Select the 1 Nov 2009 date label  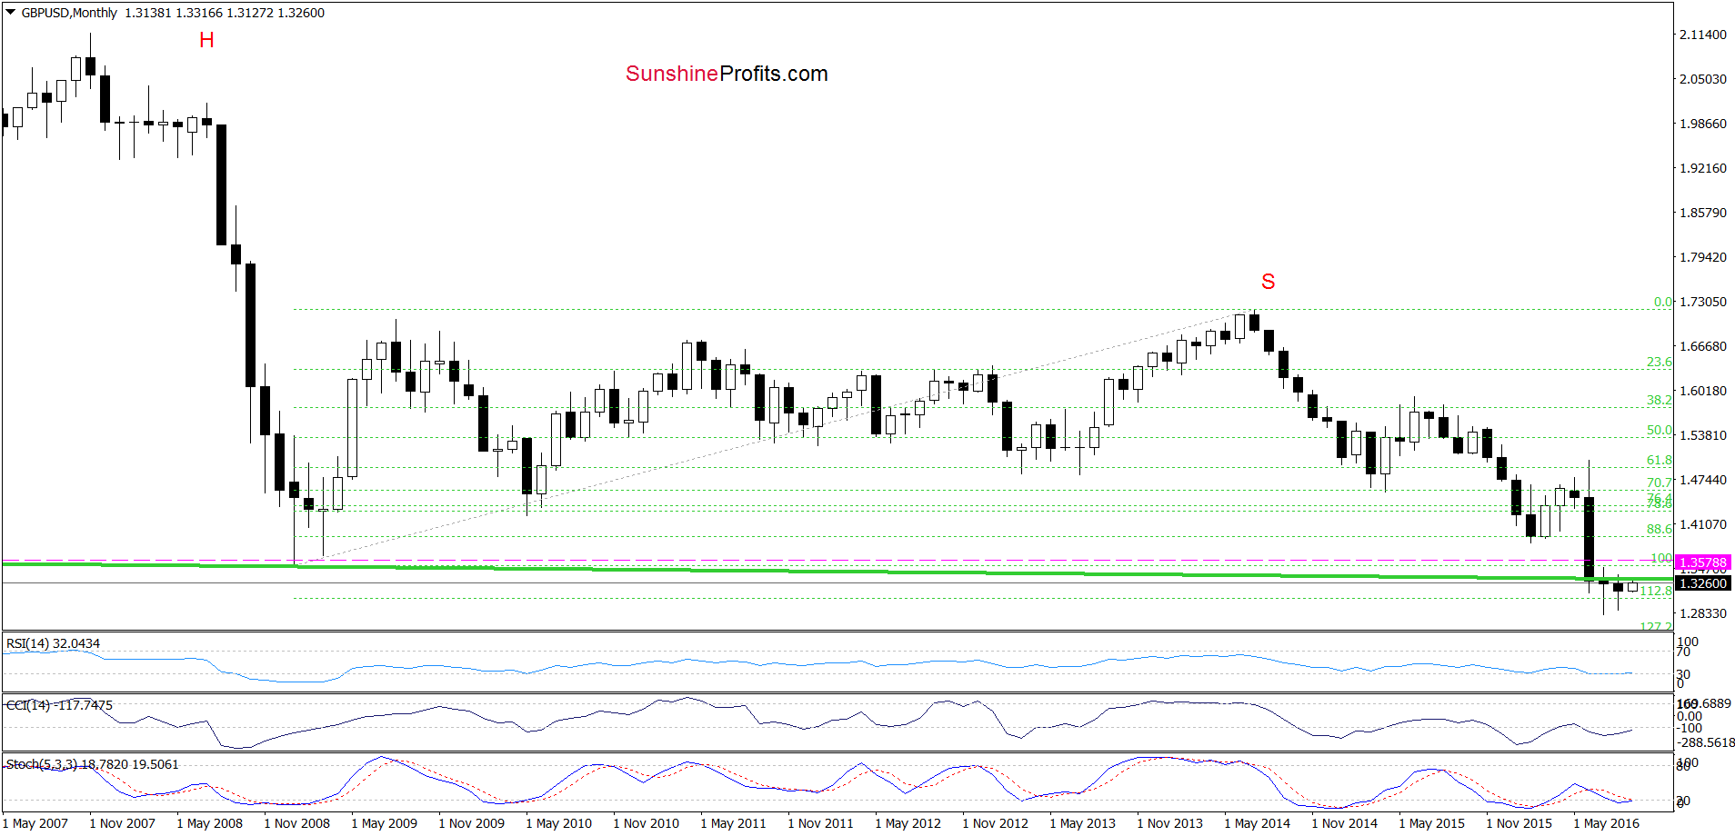(472, 823)
